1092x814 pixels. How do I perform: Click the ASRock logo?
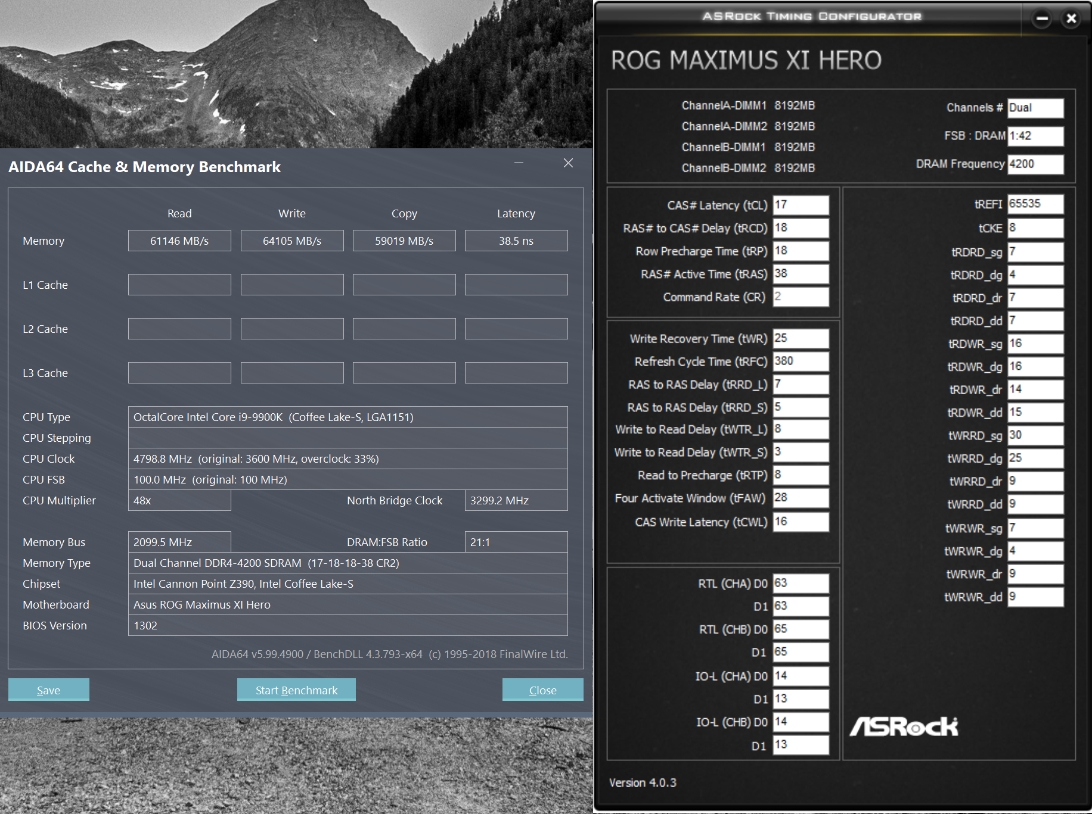point(904,726)
